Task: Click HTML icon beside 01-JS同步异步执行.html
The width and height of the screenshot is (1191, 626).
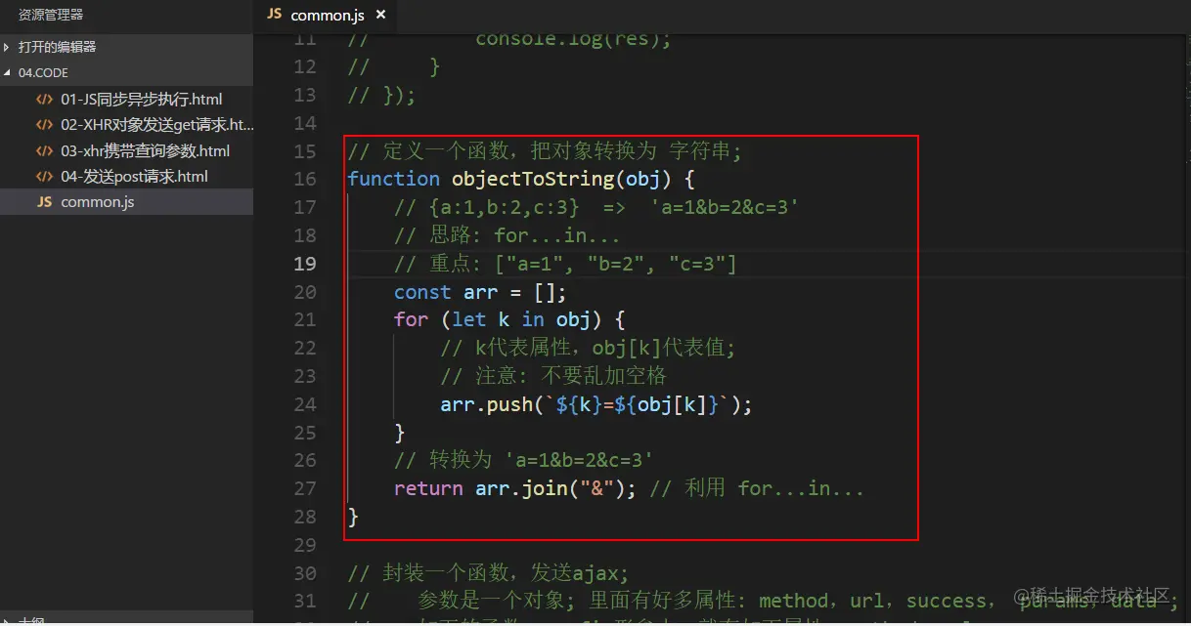Action: click(44, 100)
